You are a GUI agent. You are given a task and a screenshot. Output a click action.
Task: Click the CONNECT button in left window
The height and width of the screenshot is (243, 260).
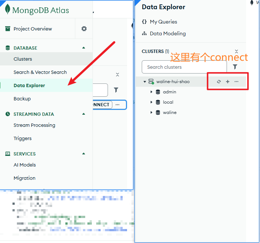(x=102, y=105)
